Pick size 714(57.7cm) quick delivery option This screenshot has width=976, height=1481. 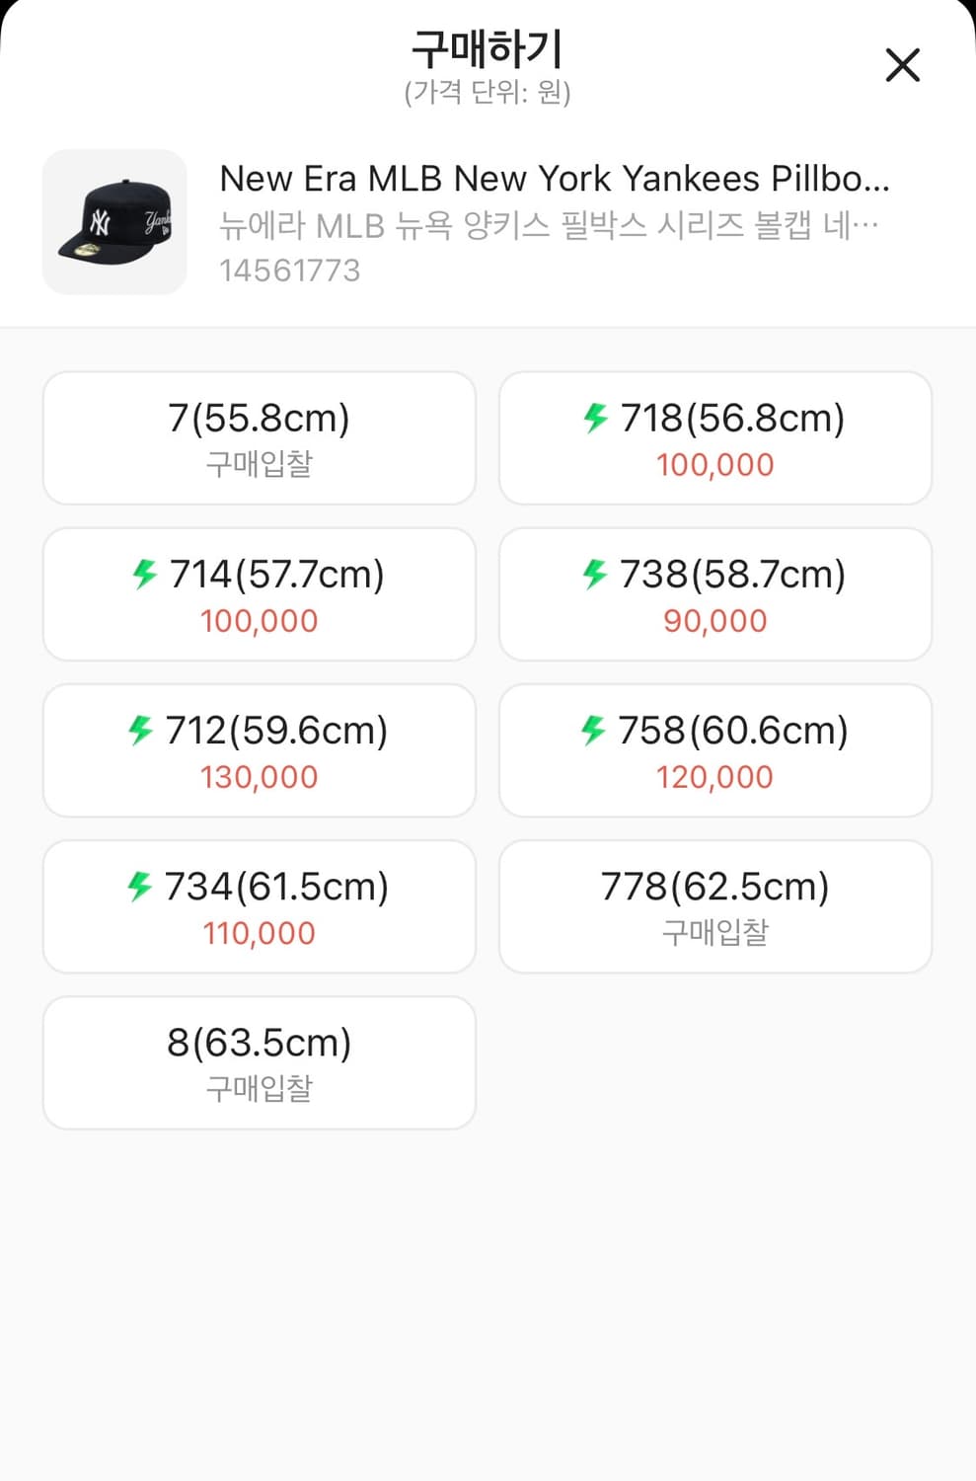(x=260, y=594)
